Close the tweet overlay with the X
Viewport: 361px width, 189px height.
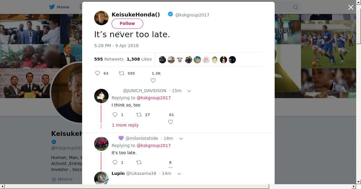tap(351, 7)
